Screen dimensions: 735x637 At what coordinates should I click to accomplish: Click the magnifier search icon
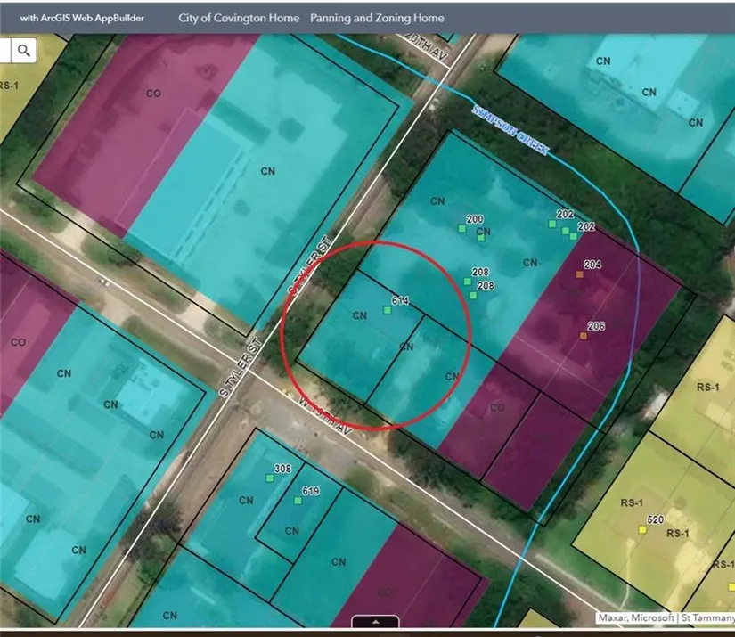tap(23, 51)
